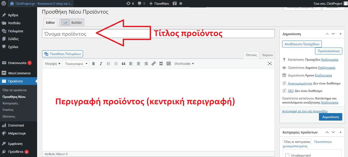Insert a bulleted list

point(108,64)
